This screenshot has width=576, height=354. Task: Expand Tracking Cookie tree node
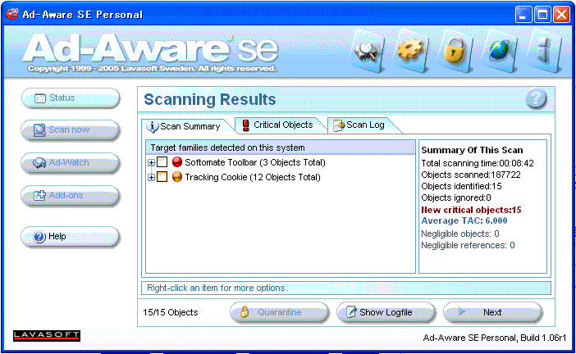(x=151, y=177)
